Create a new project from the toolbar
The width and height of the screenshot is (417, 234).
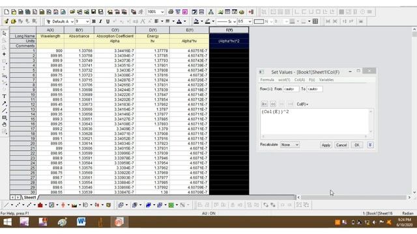coord(7,12)
